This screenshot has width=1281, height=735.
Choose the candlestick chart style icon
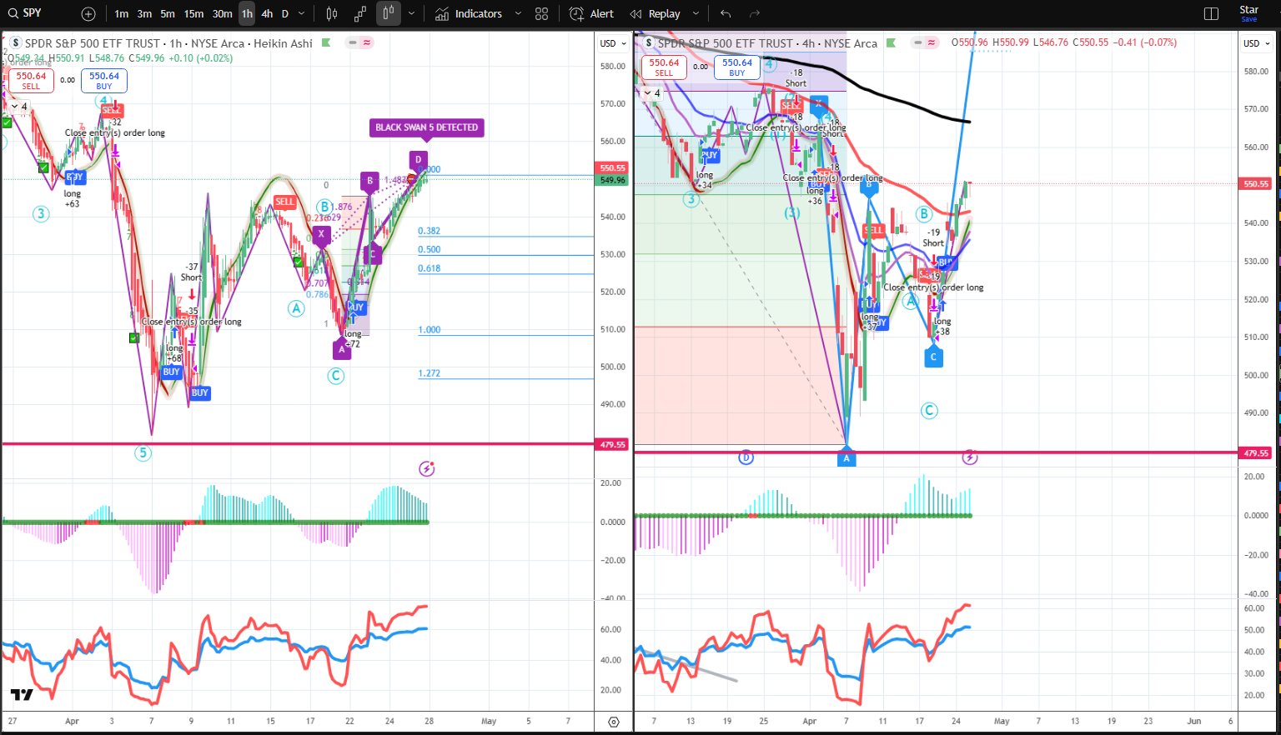(x=332, y=14)
